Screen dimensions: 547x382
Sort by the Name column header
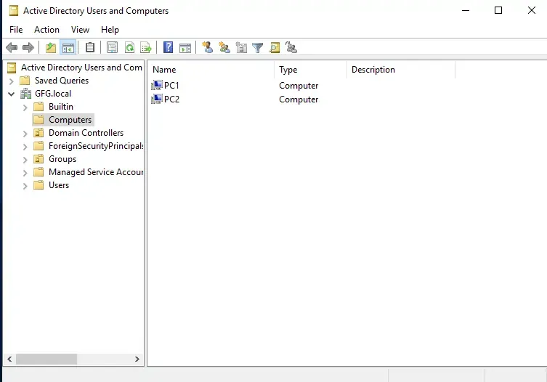[x=211, y=70]
